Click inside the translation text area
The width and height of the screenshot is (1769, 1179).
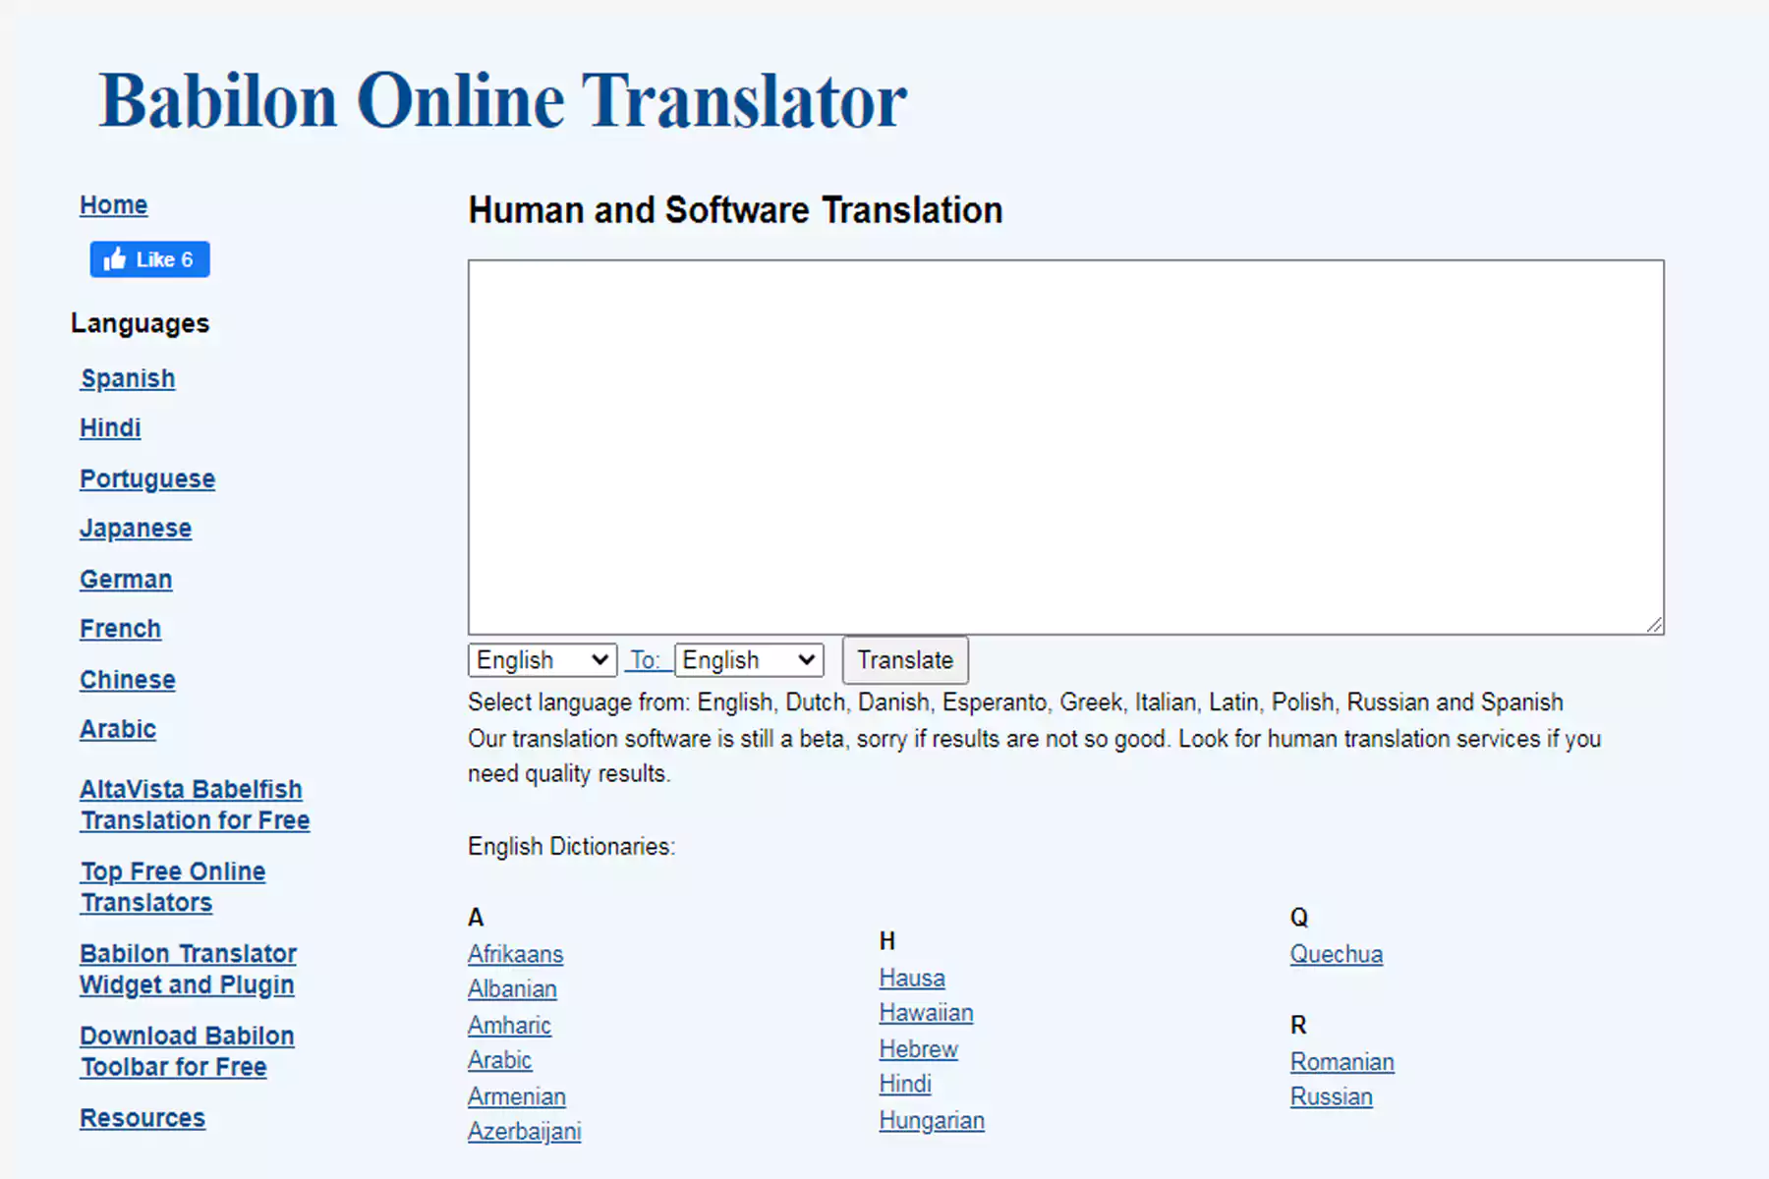click(1065, 447)
